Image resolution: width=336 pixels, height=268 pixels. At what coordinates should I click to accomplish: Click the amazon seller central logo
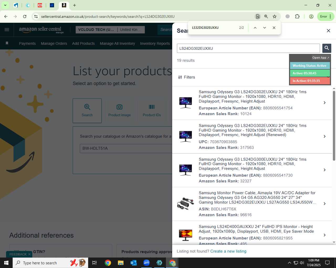point(41,30)
